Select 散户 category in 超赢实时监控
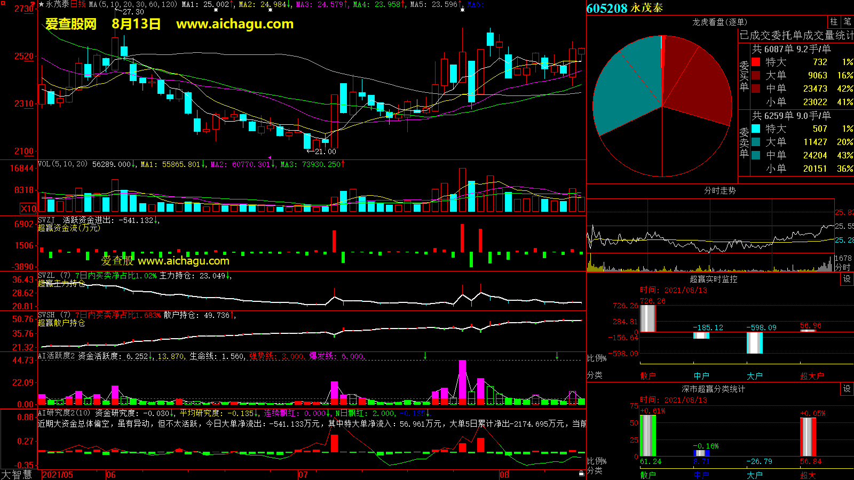Image resolution: width=854 pixels, height=480 pixels. click(647, 376)
